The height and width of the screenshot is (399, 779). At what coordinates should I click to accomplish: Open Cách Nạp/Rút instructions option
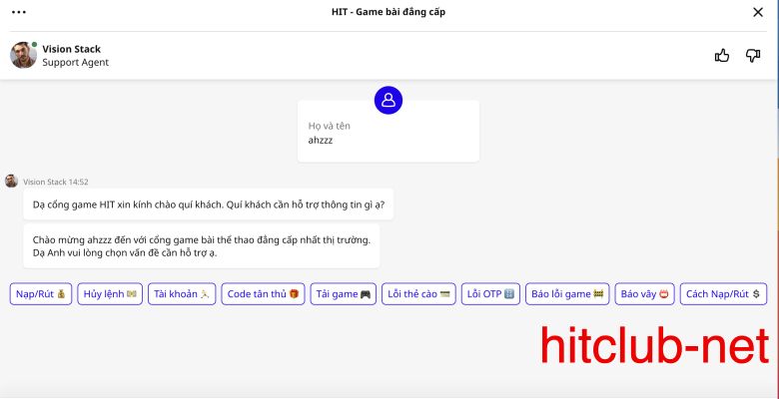click(723, 294)
